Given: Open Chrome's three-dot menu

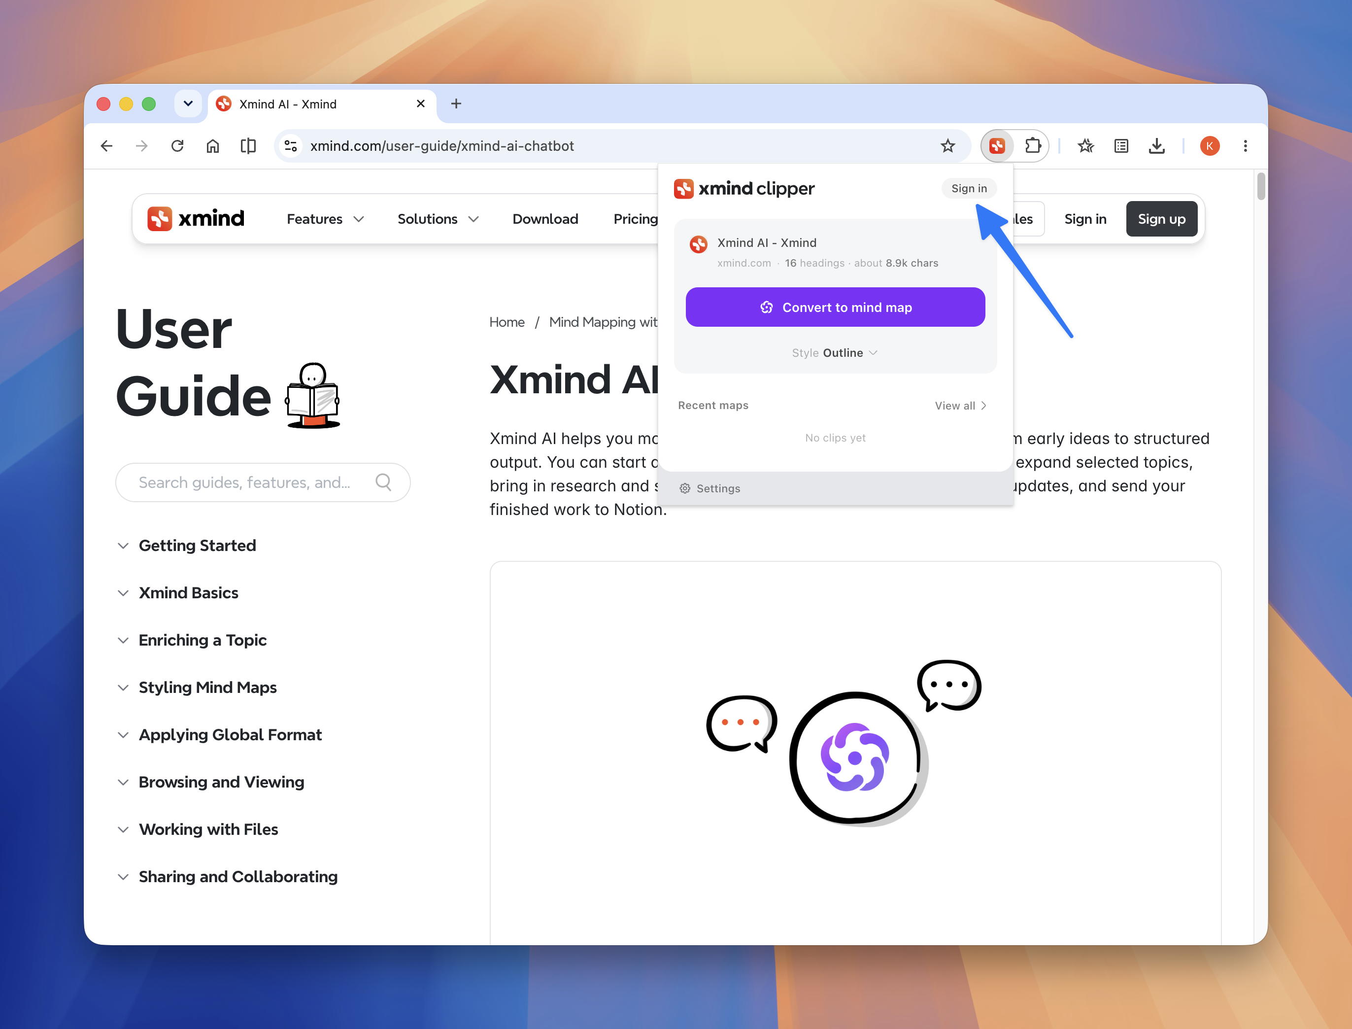Looking at the screenshot, I should tap(1246, 146).
